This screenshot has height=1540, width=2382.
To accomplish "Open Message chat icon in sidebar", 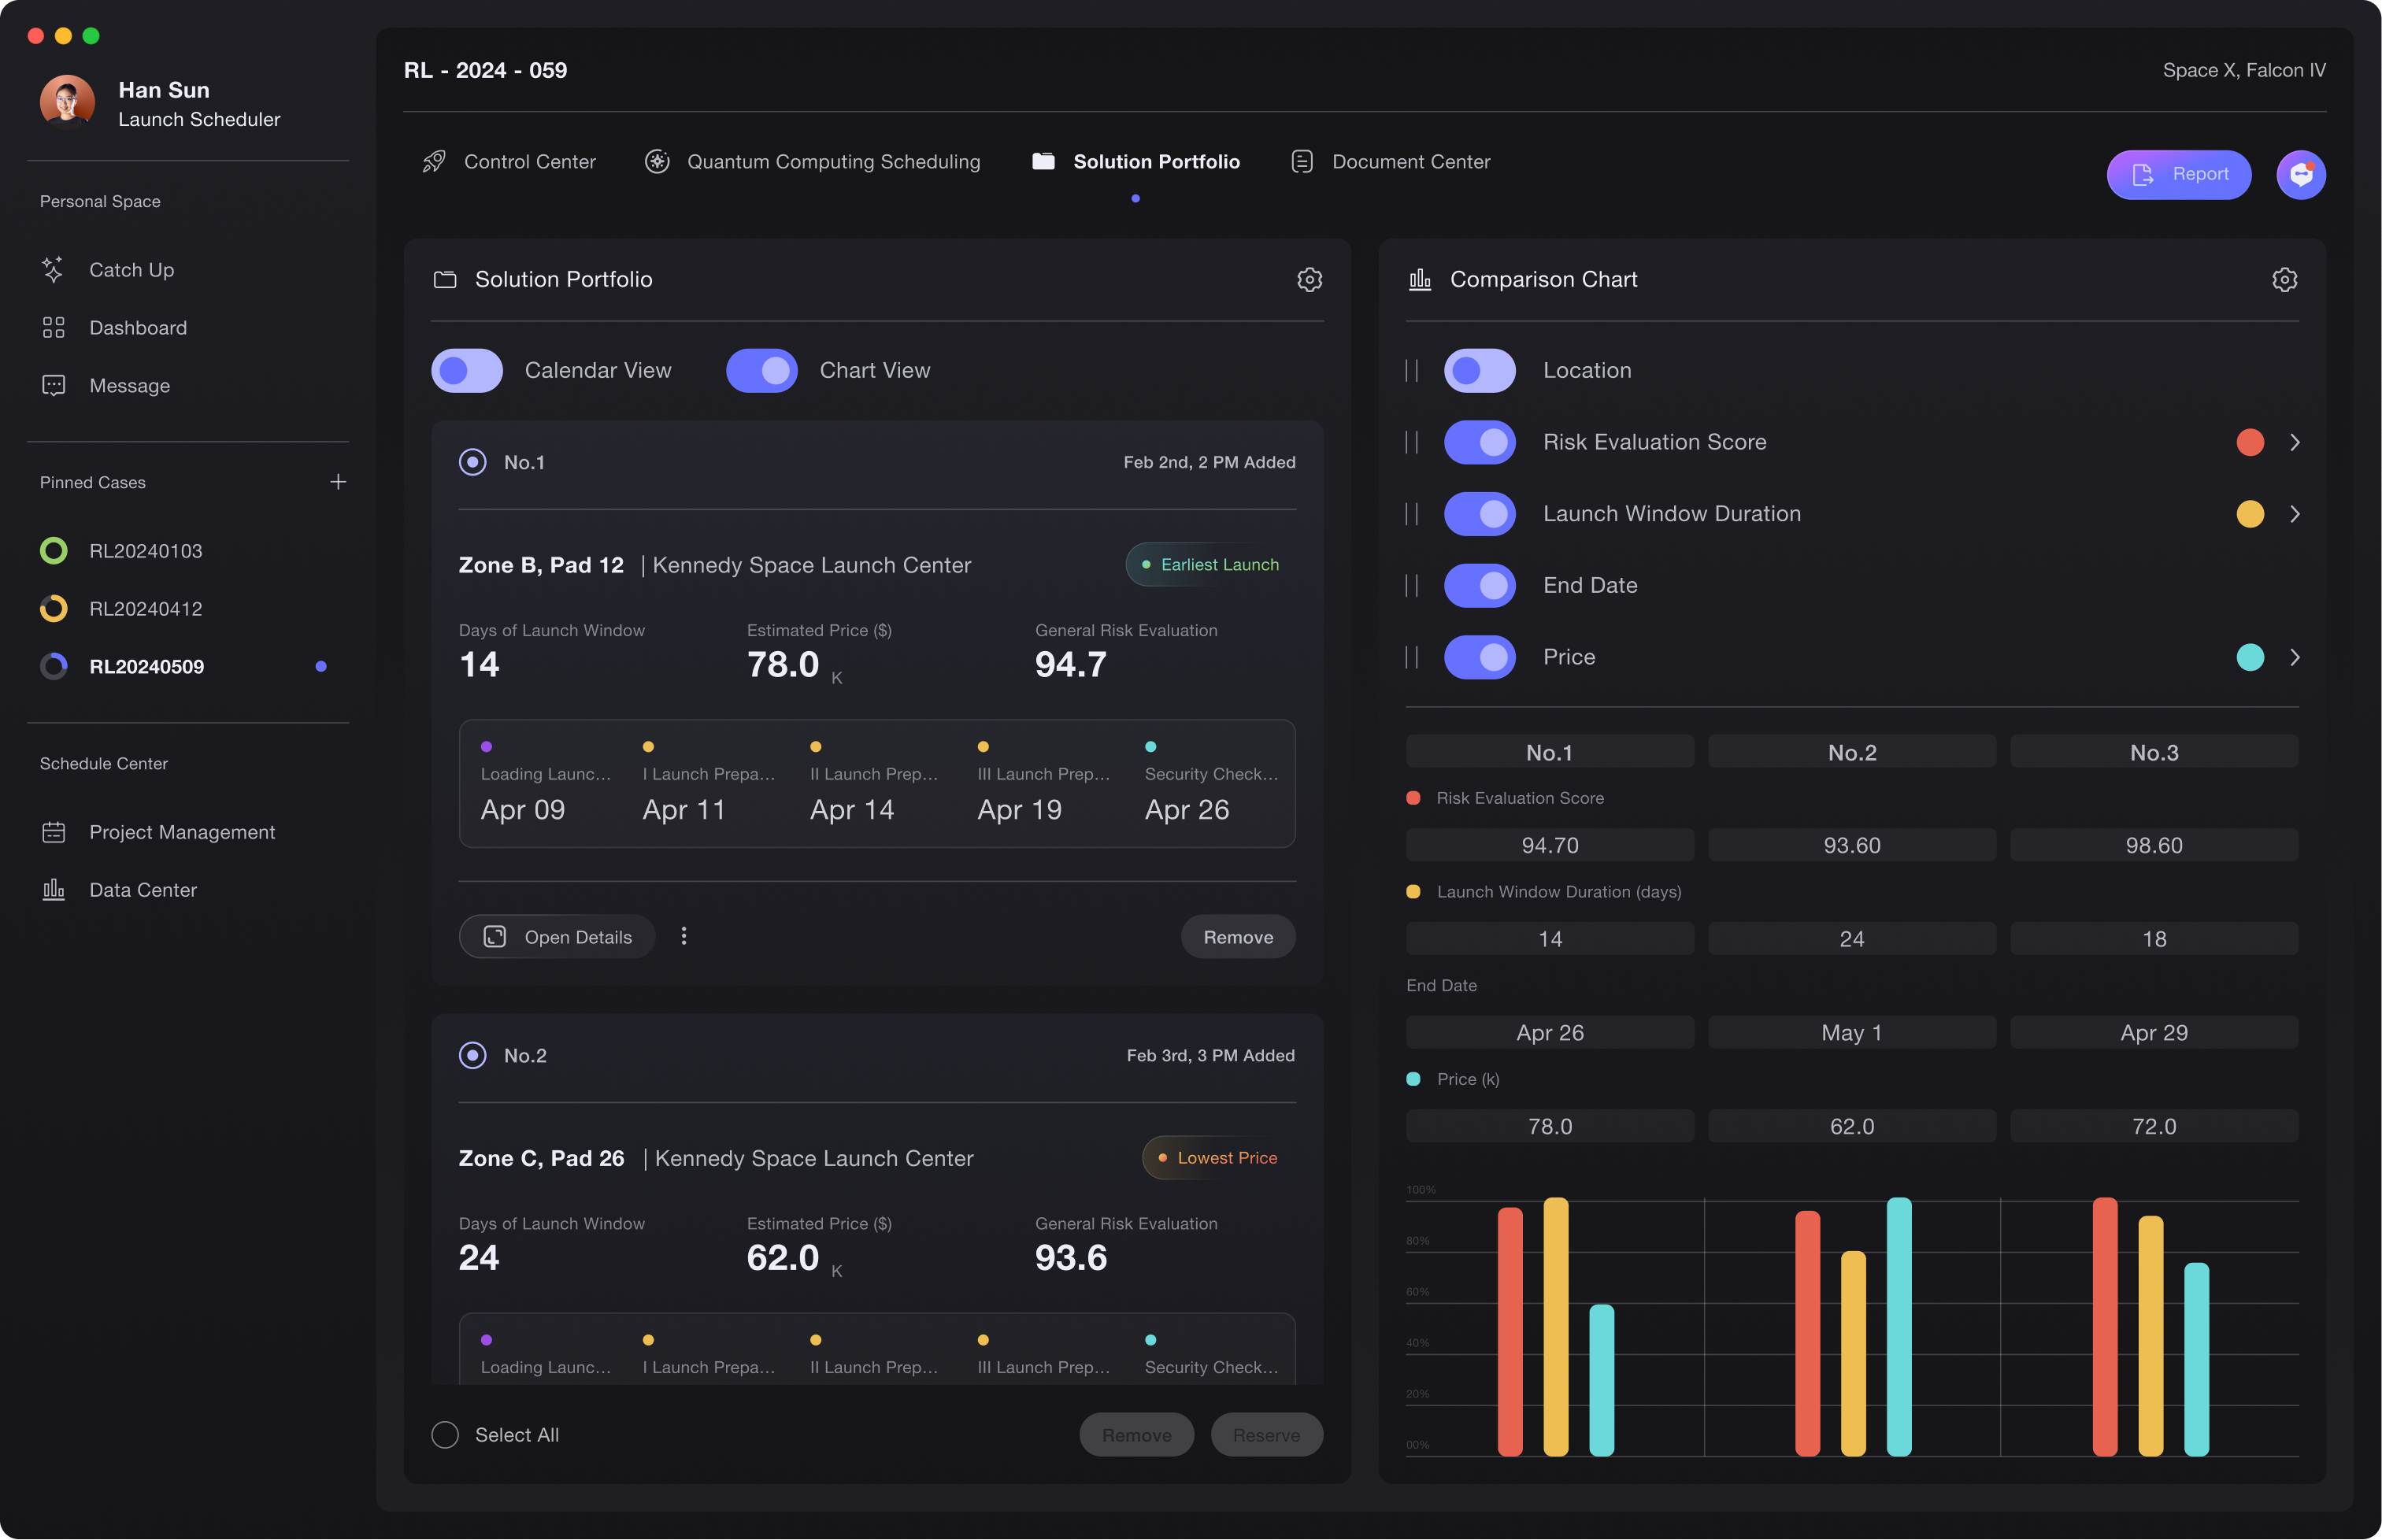I will pos(53,386).
